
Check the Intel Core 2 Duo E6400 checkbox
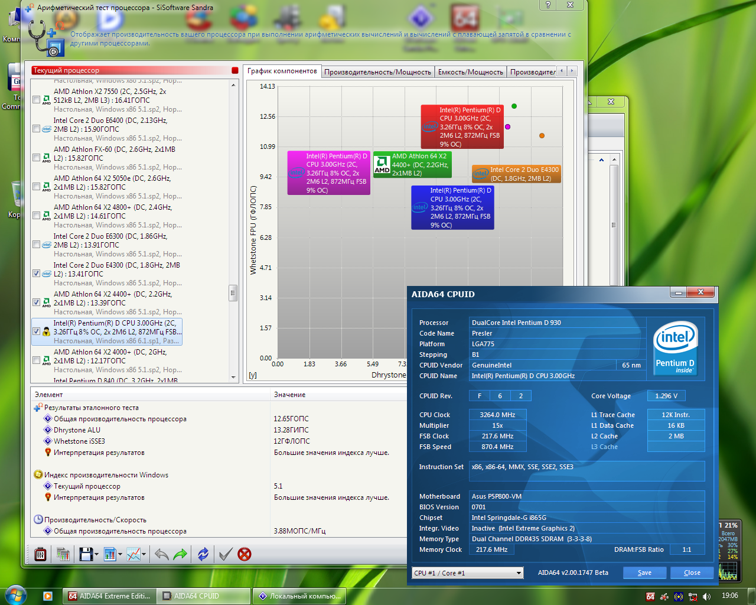[37, 129]
